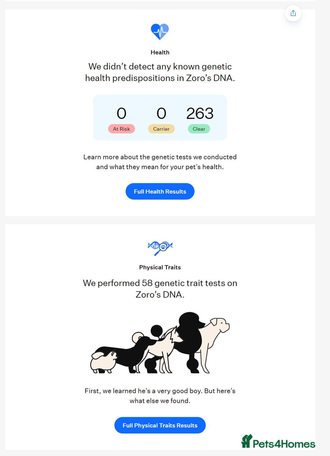The width and height of the screenshot is (330, 456).
Task: Select the yellow Carrier badge
Action: click(161, 129)
